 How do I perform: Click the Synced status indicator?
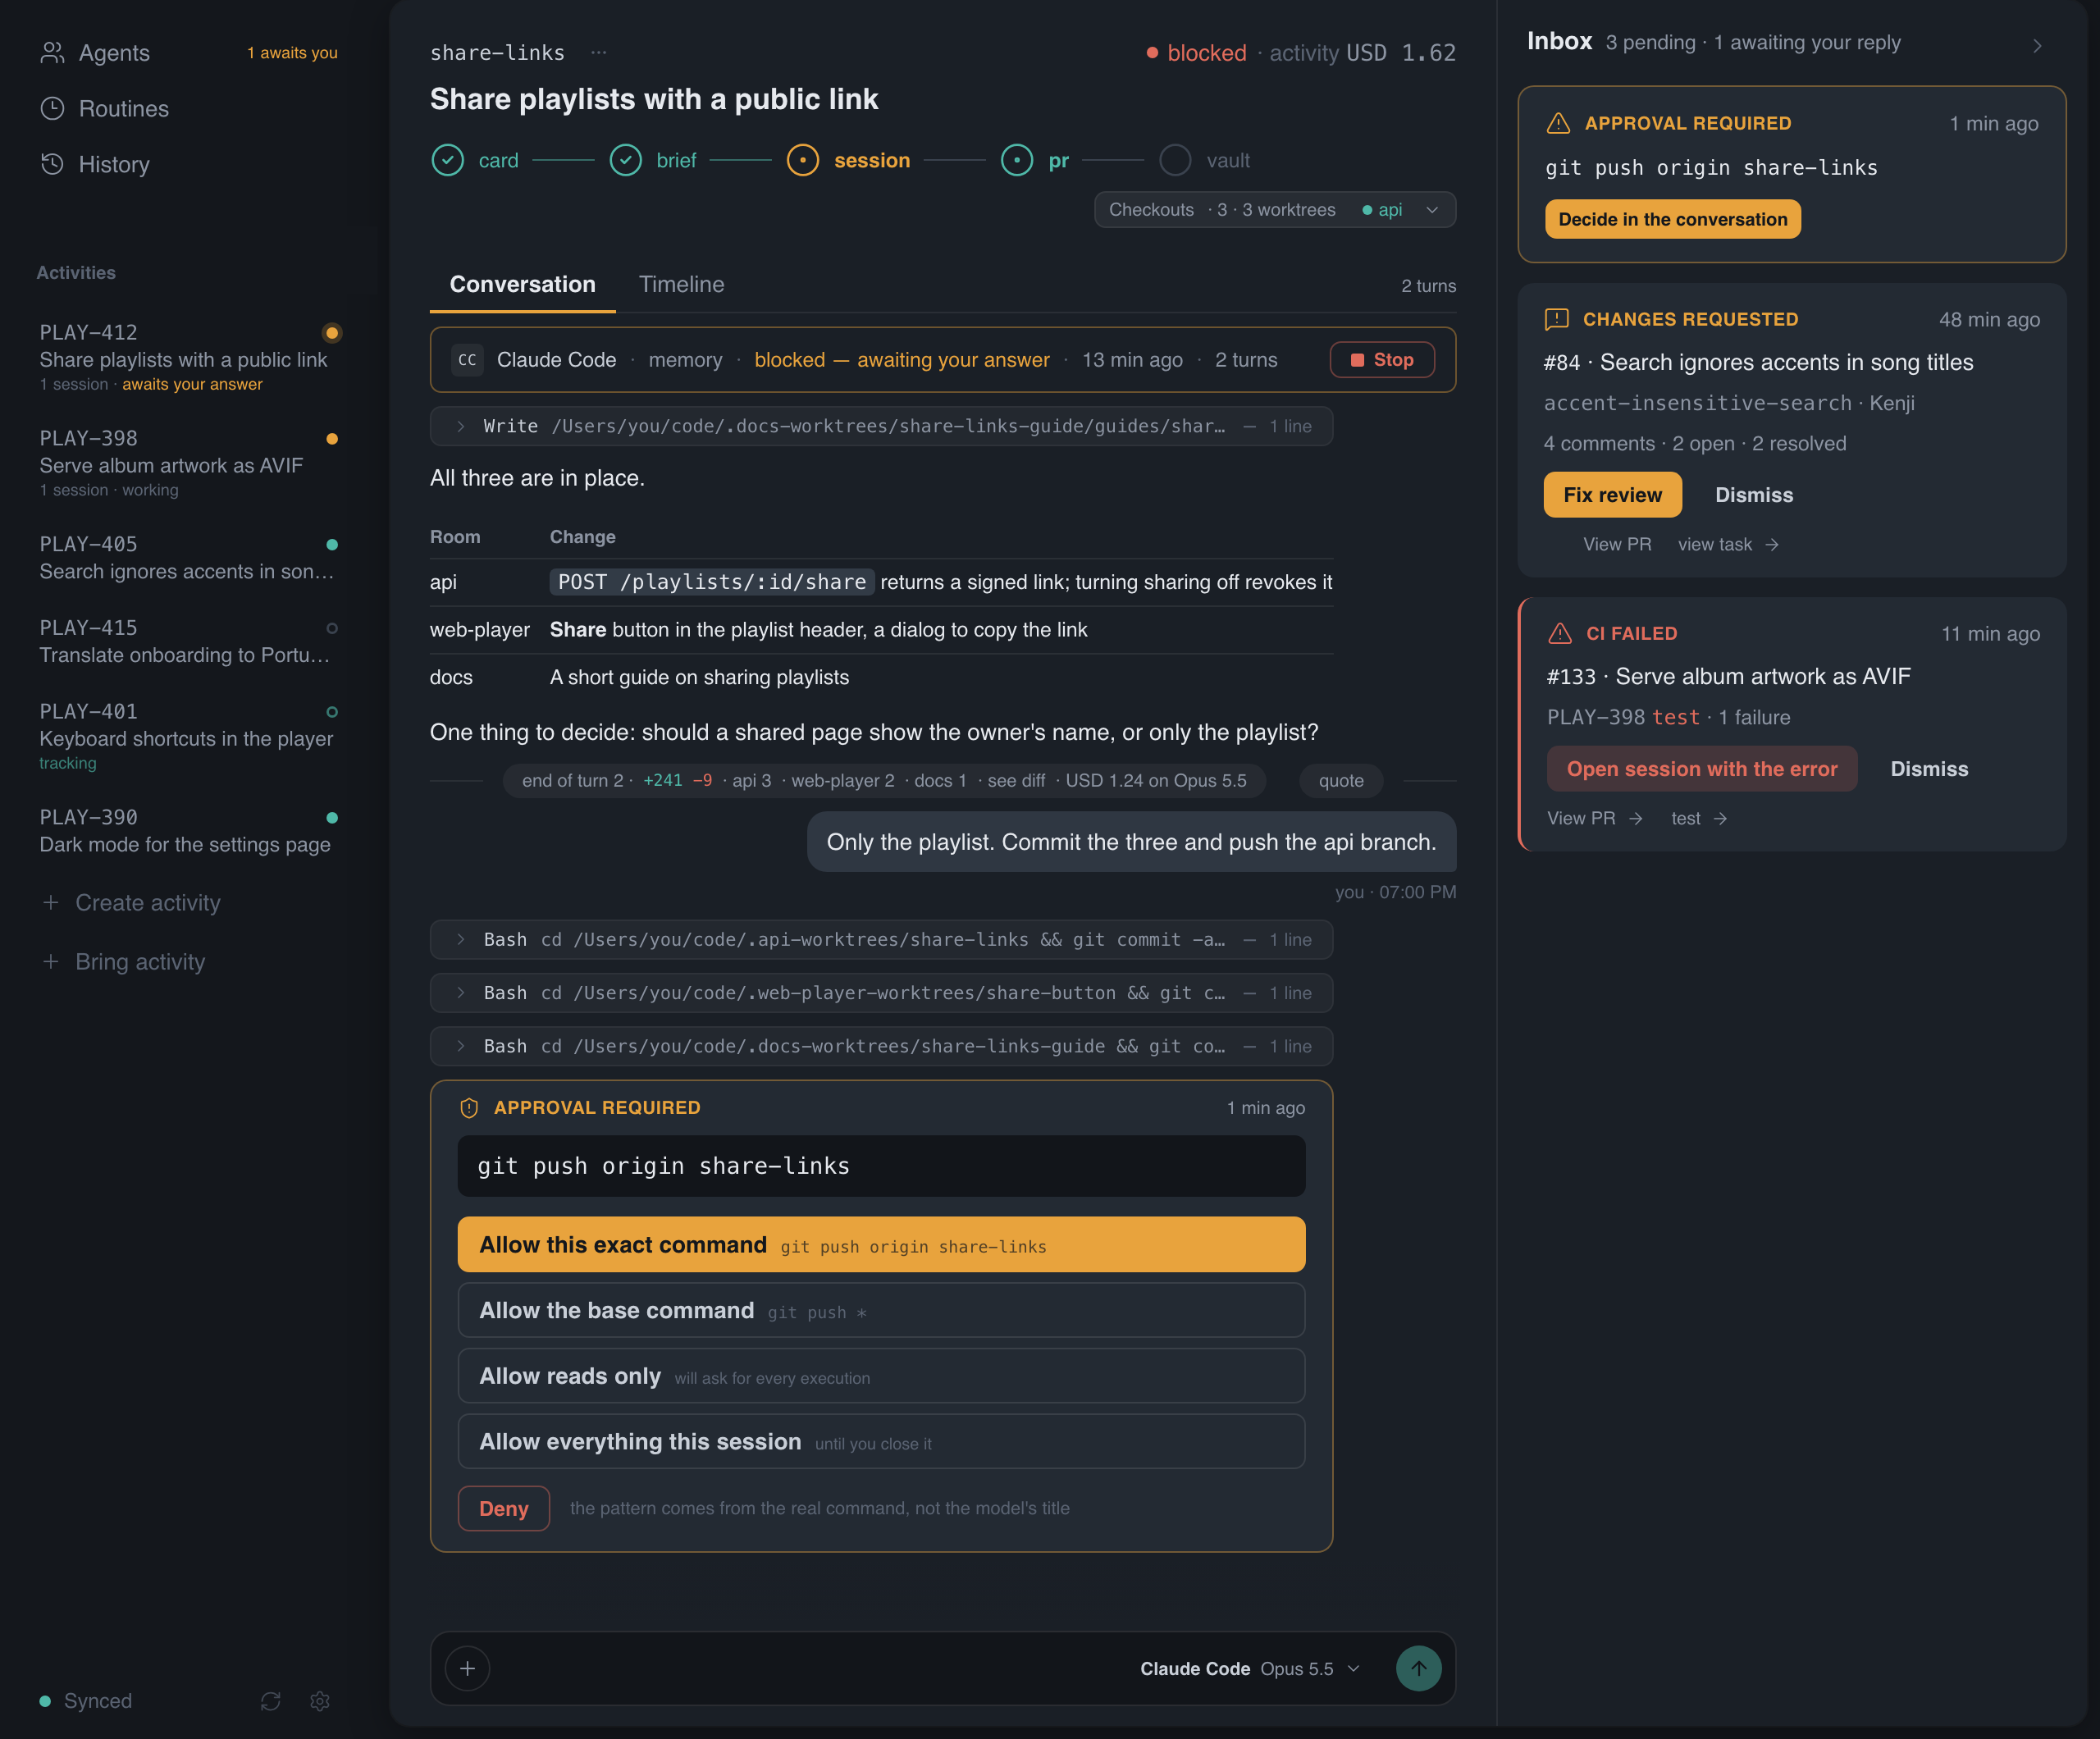86,1701
